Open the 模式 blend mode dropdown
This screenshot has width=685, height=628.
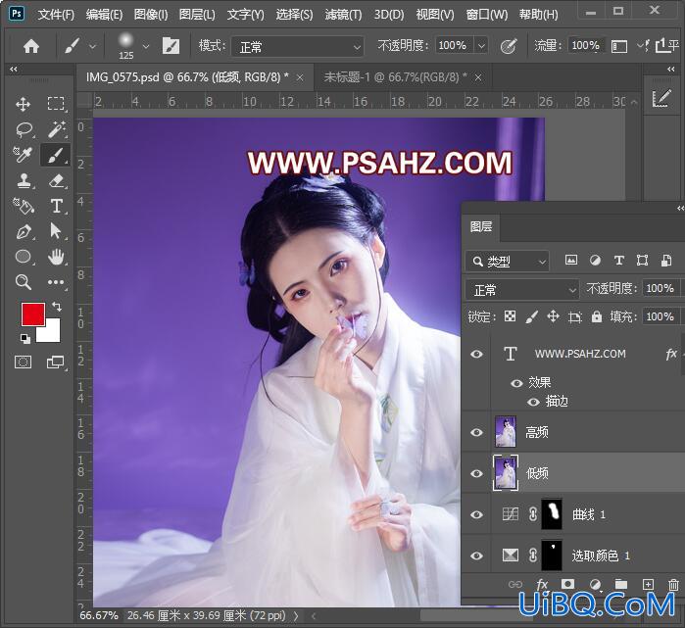tap(298, 46)
